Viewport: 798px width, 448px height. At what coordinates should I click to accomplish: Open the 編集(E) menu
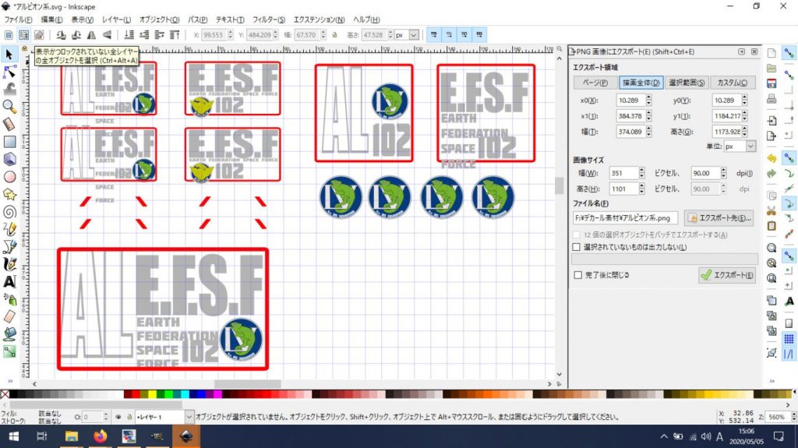pyautogui.click(x=51, y=19)
